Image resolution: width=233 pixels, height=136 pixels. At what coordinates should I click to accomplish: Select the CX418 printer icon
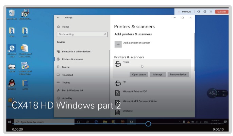(118, 64)
